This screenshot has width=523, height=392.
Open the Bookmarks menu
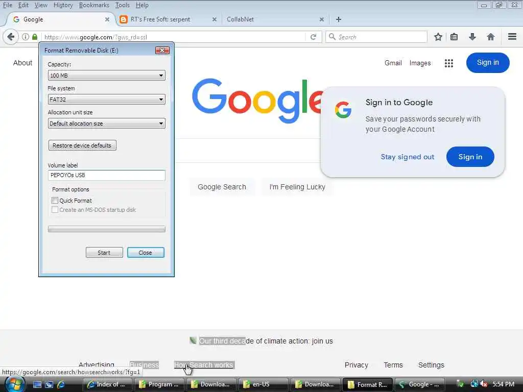94,5
